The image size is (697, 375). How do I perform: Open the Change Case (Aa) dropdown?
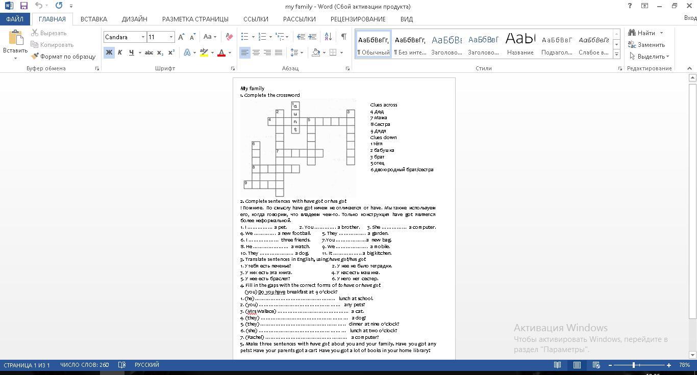tap(210, 37)
